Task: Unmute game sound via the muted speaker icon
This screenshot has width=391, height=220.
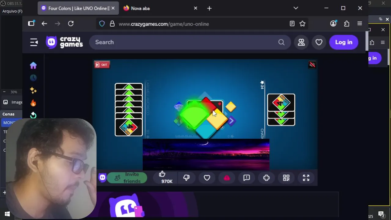Action: tap(312, 64)
